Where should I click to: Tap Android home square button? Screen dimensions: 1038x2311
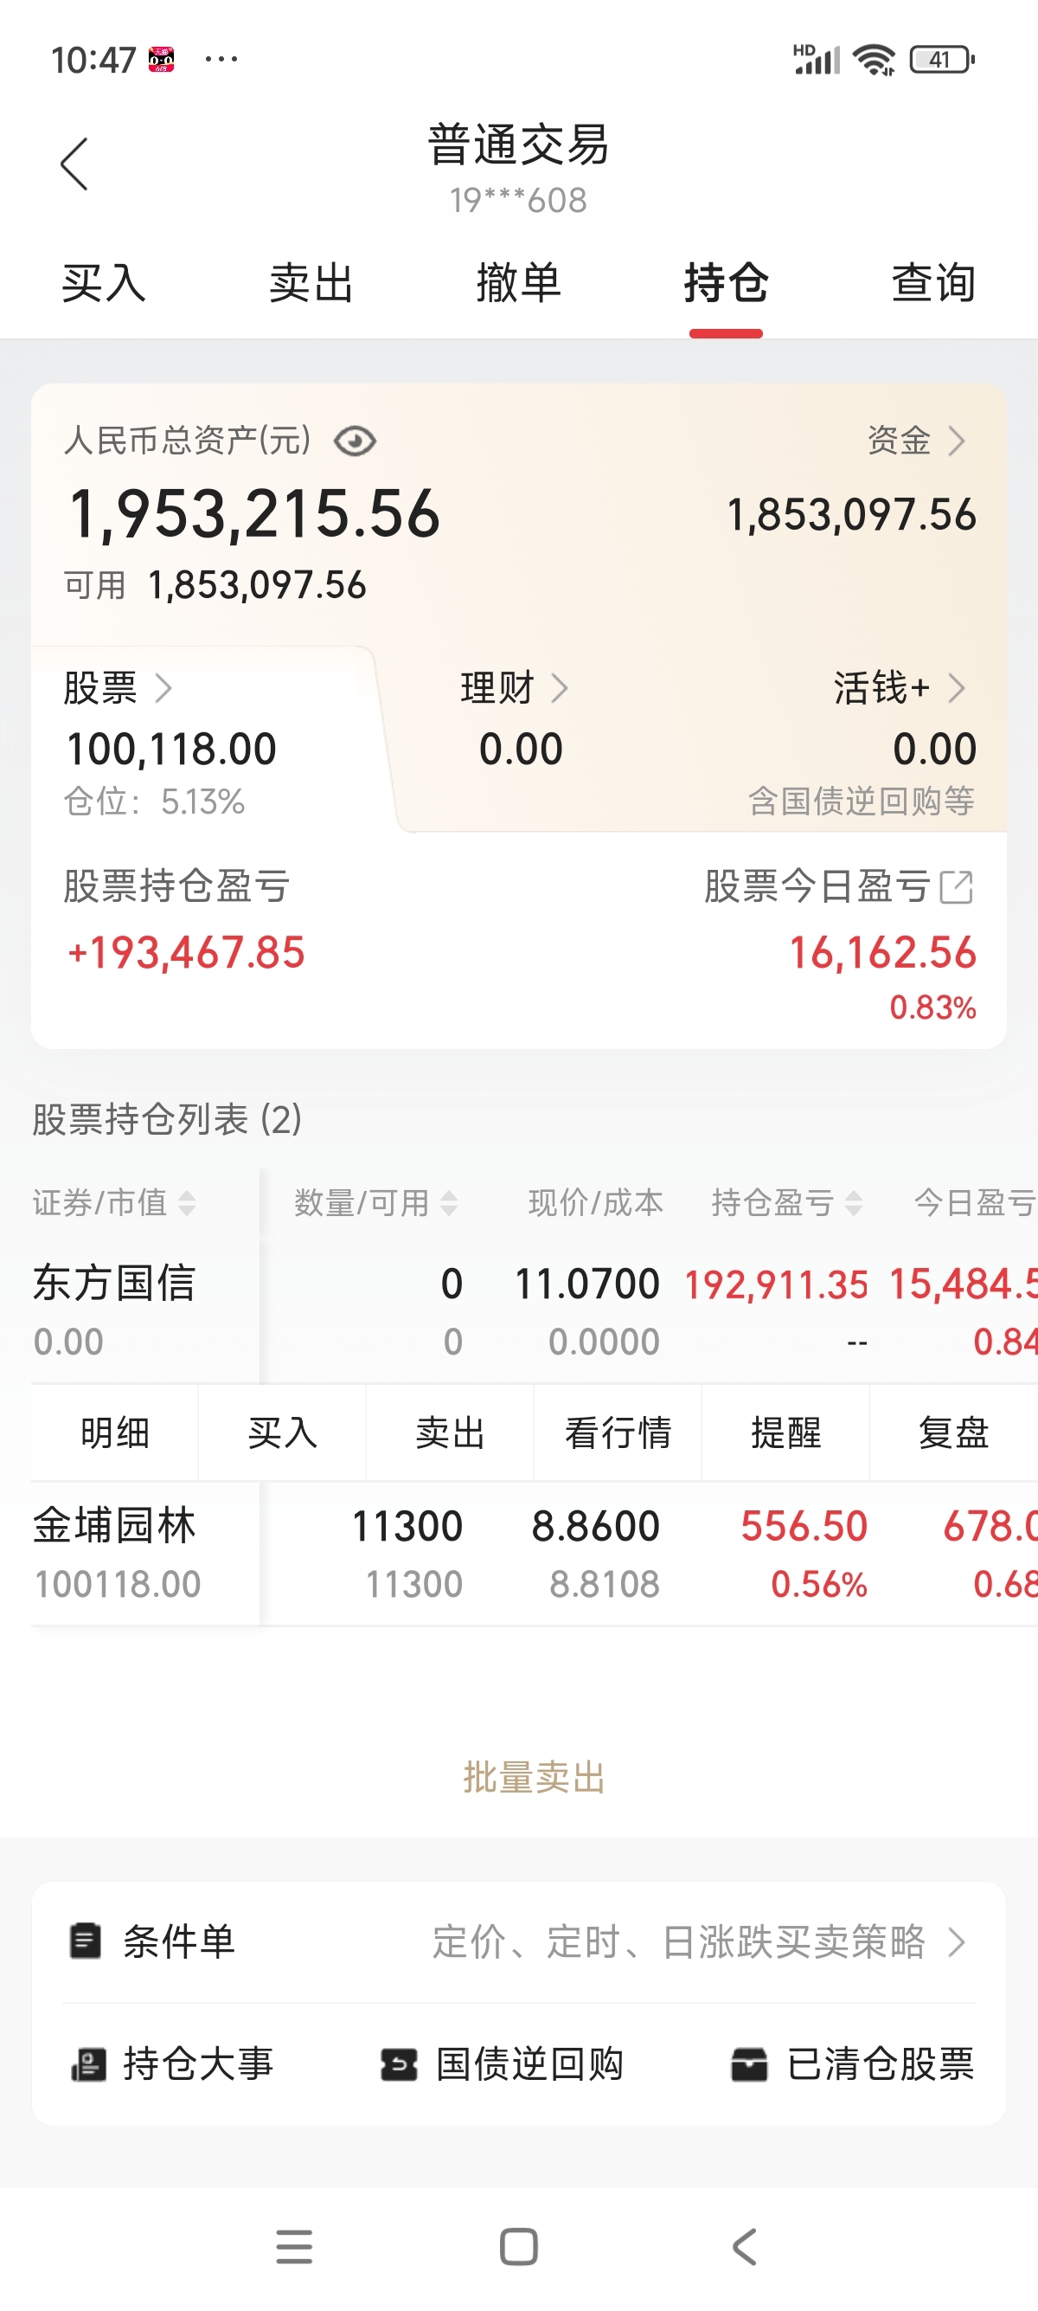tap(519, 2246)
